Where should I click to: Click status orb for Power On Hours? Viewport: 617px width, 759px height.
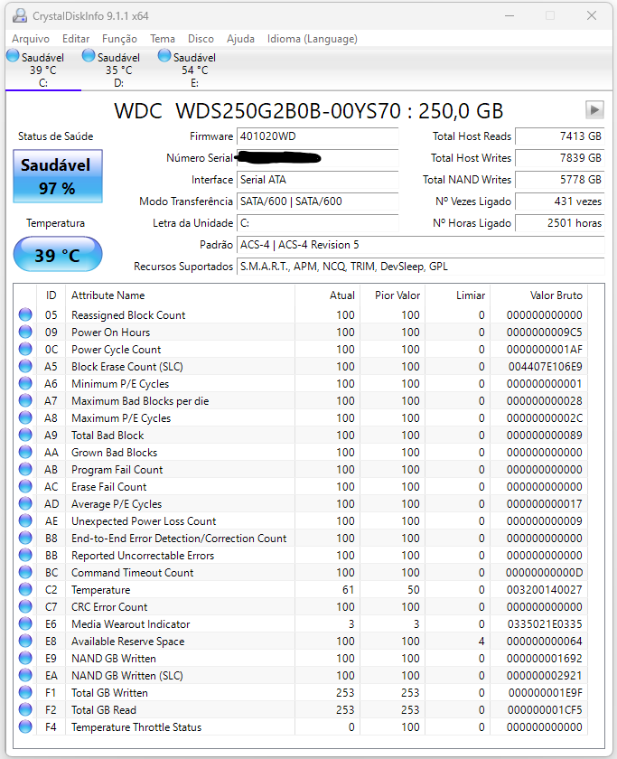[25, 332]
